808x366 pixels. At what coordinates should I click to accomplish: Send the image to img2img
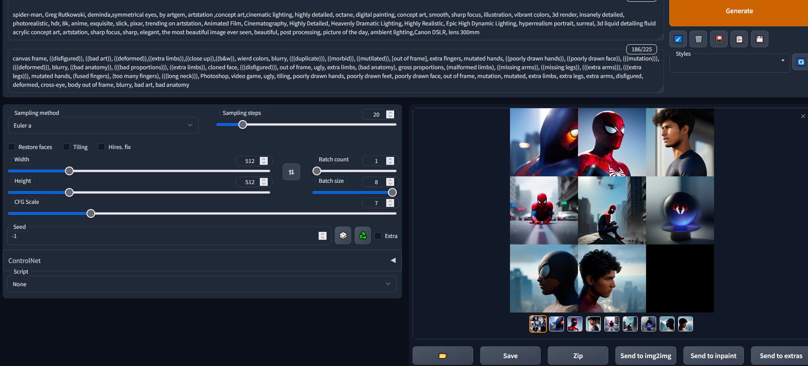click(646, 355)
